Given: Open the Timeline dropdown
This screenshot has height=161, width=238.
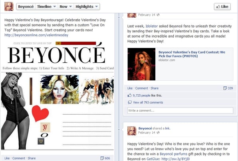Looking at the screenshot, I should point(46,7).
